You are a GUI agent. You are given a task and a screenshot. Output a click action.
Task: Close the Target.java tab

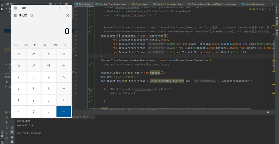(150, 4)
